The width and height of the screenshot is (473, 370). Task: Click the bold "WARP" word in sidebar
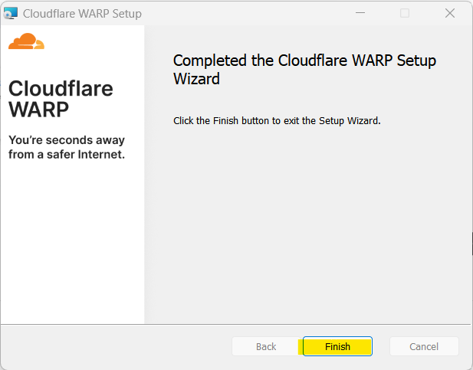(x=39, y=110)
